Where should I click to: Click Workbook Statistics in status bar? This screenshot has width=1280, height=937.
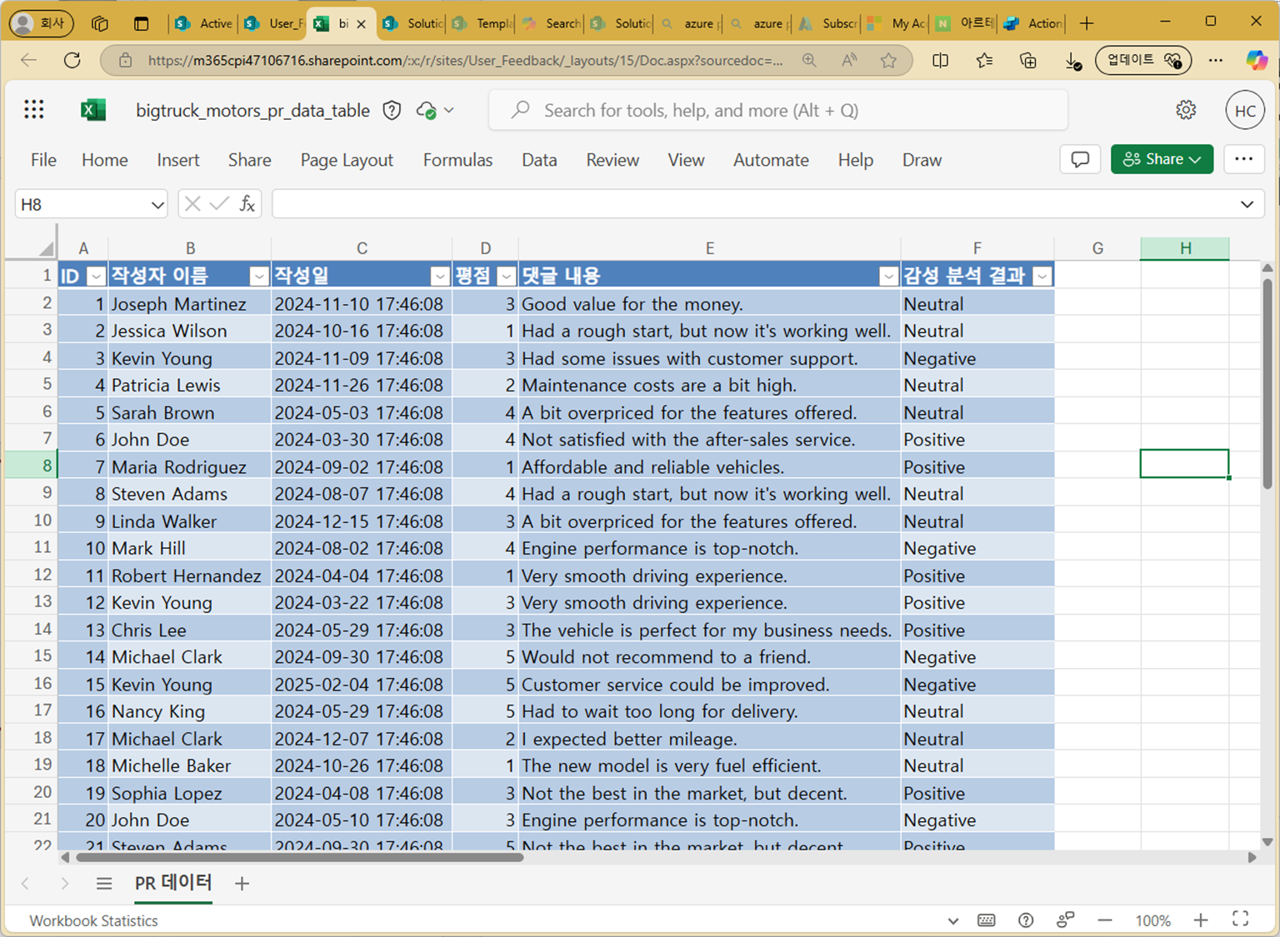[x=93, y=920]
